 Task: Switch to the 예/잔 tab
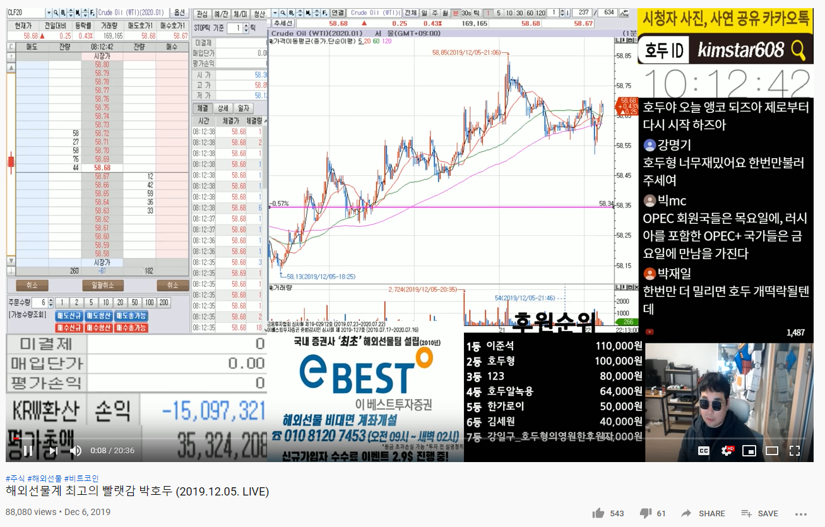point(221,14)
